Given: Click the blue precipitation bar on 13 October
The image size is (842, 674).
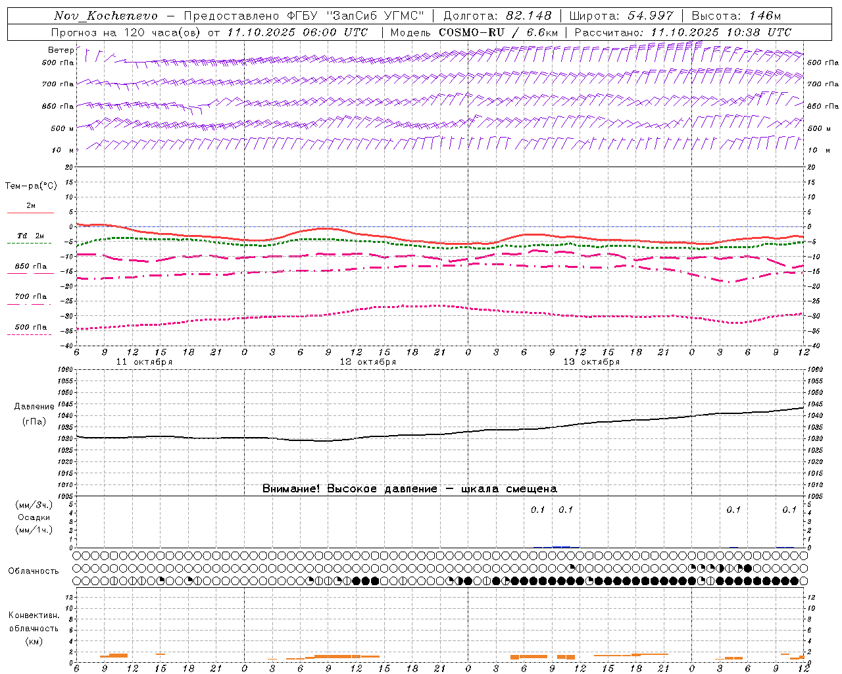Looking at the screenshot, I should pos(561,546).
